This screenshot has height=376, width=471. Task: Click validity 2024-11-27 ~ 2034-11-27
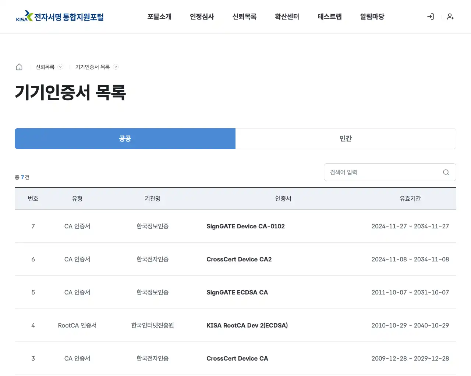coord(410,226)
